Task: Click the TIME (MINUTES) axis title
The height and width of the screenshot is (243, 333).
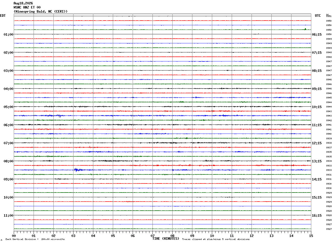Action: tap(166, 239)
